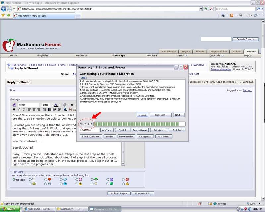Select the note page post icon radio
This screenshot has height=212, width=265.
coord(30,179)
